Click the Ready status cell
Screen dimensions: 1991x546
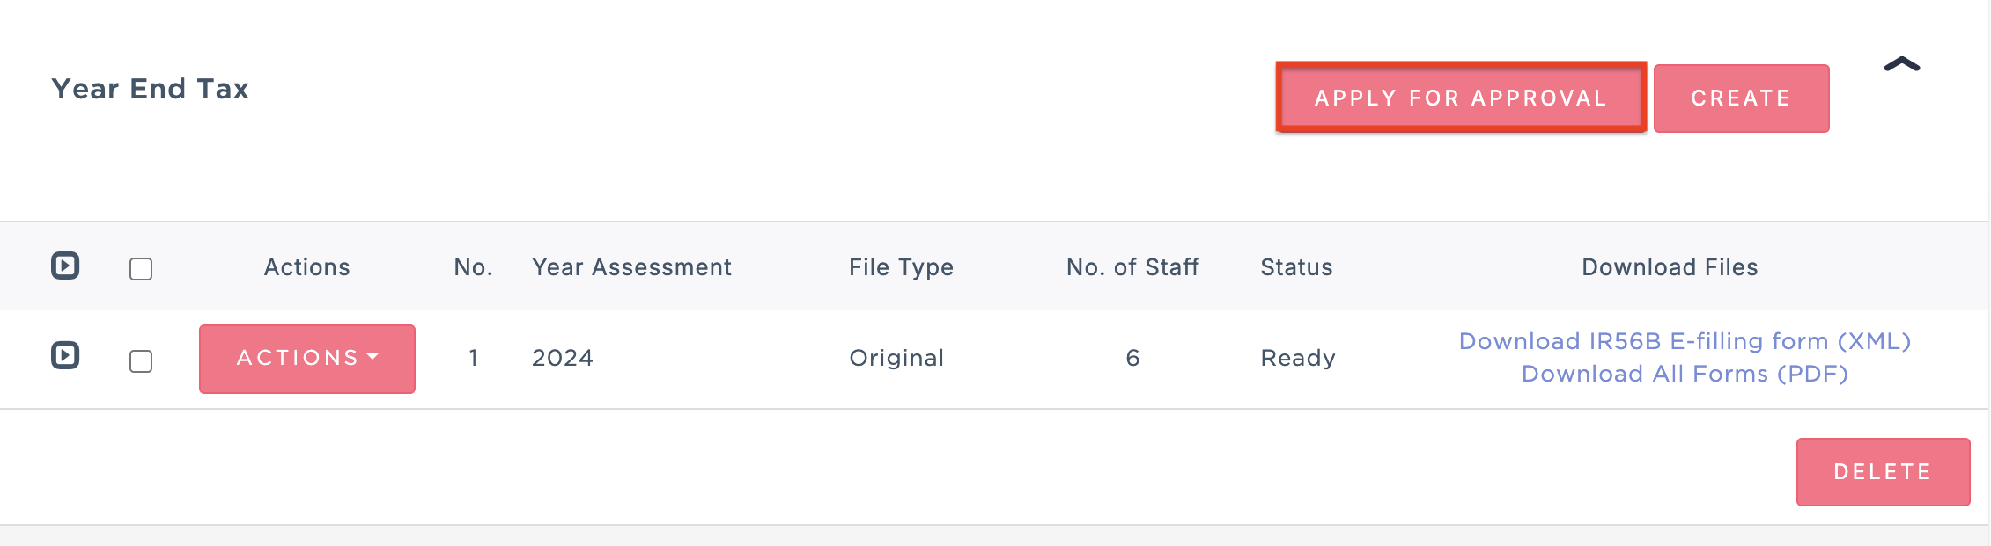point(1298,358)
